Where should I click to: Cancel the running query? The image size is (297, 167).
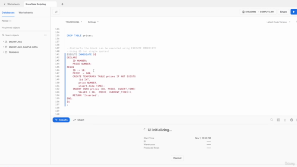[x=177, y=158]
